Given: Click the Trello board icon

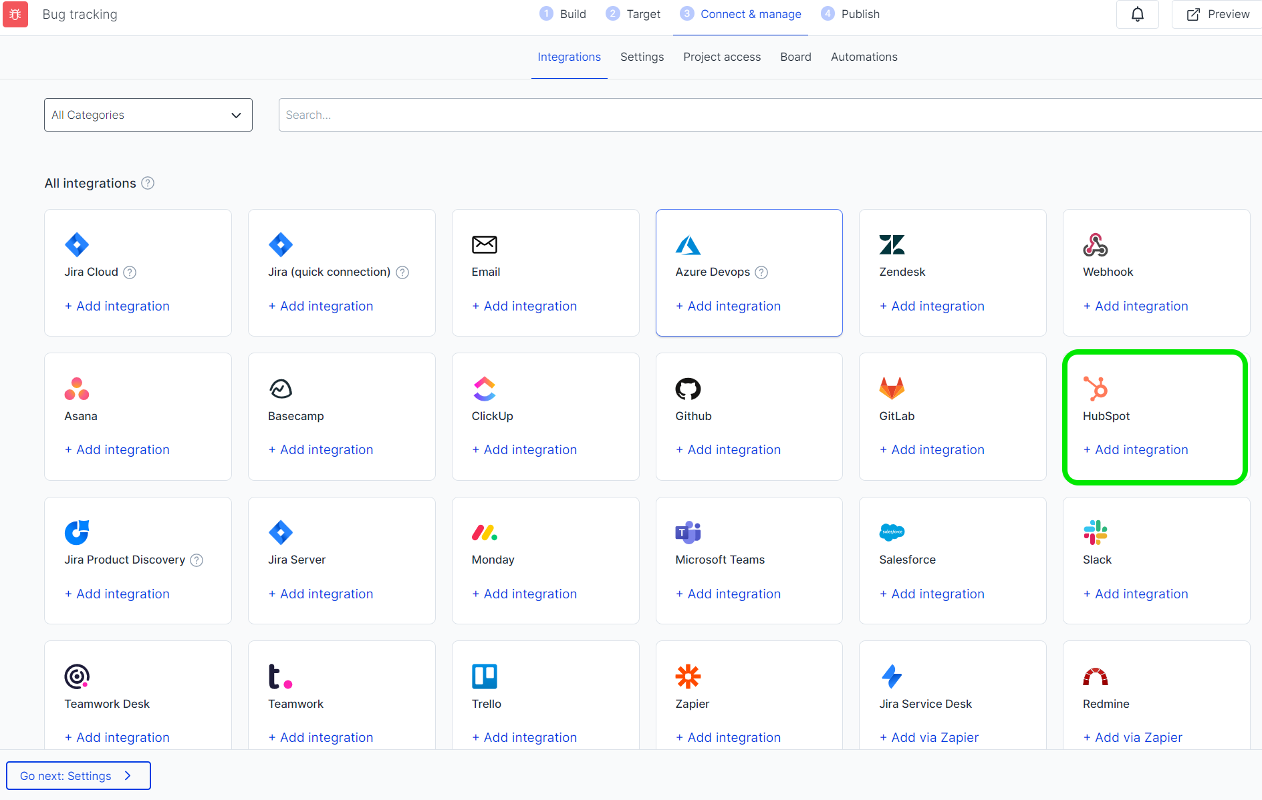Looking at the screenshot, I should [x=485, y=676].
